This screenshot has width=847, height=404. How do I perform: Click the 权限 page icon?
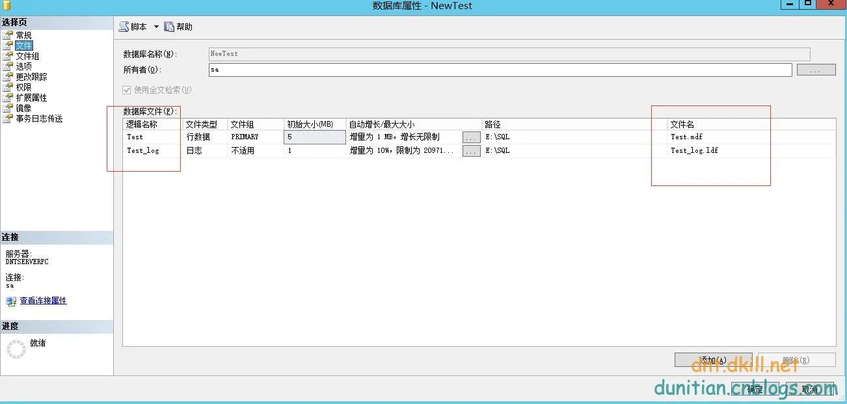[x=8, y=87]
